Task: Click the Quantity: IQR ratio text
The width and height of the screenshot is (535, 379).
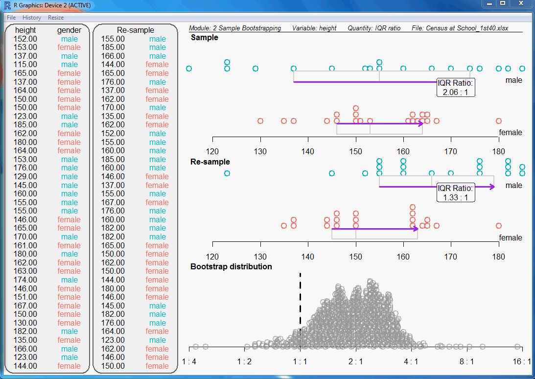Action: pyautogui.click(x=374, y=28)
